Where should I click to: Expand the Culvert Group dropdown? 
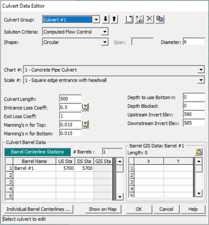[x=97, y=20]
